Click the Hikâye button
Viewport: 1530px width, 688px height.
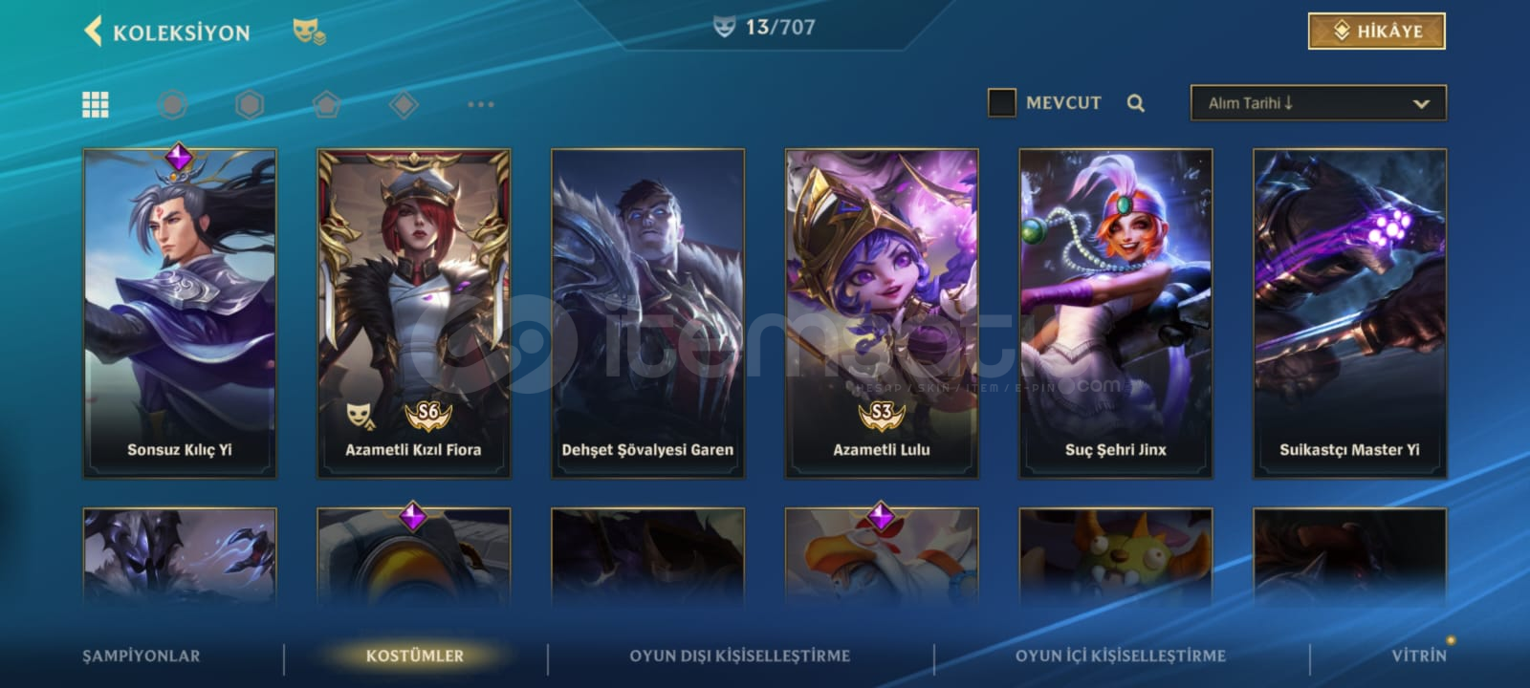point(1376,32)
